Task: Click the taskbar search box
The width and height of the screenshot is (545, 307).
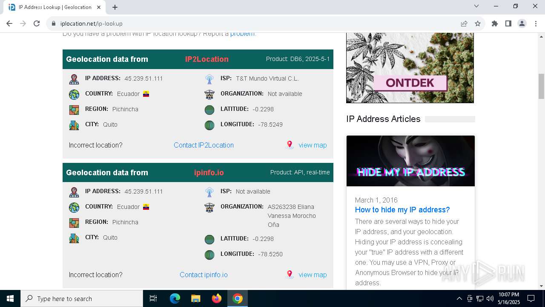Action: (82, 298)
